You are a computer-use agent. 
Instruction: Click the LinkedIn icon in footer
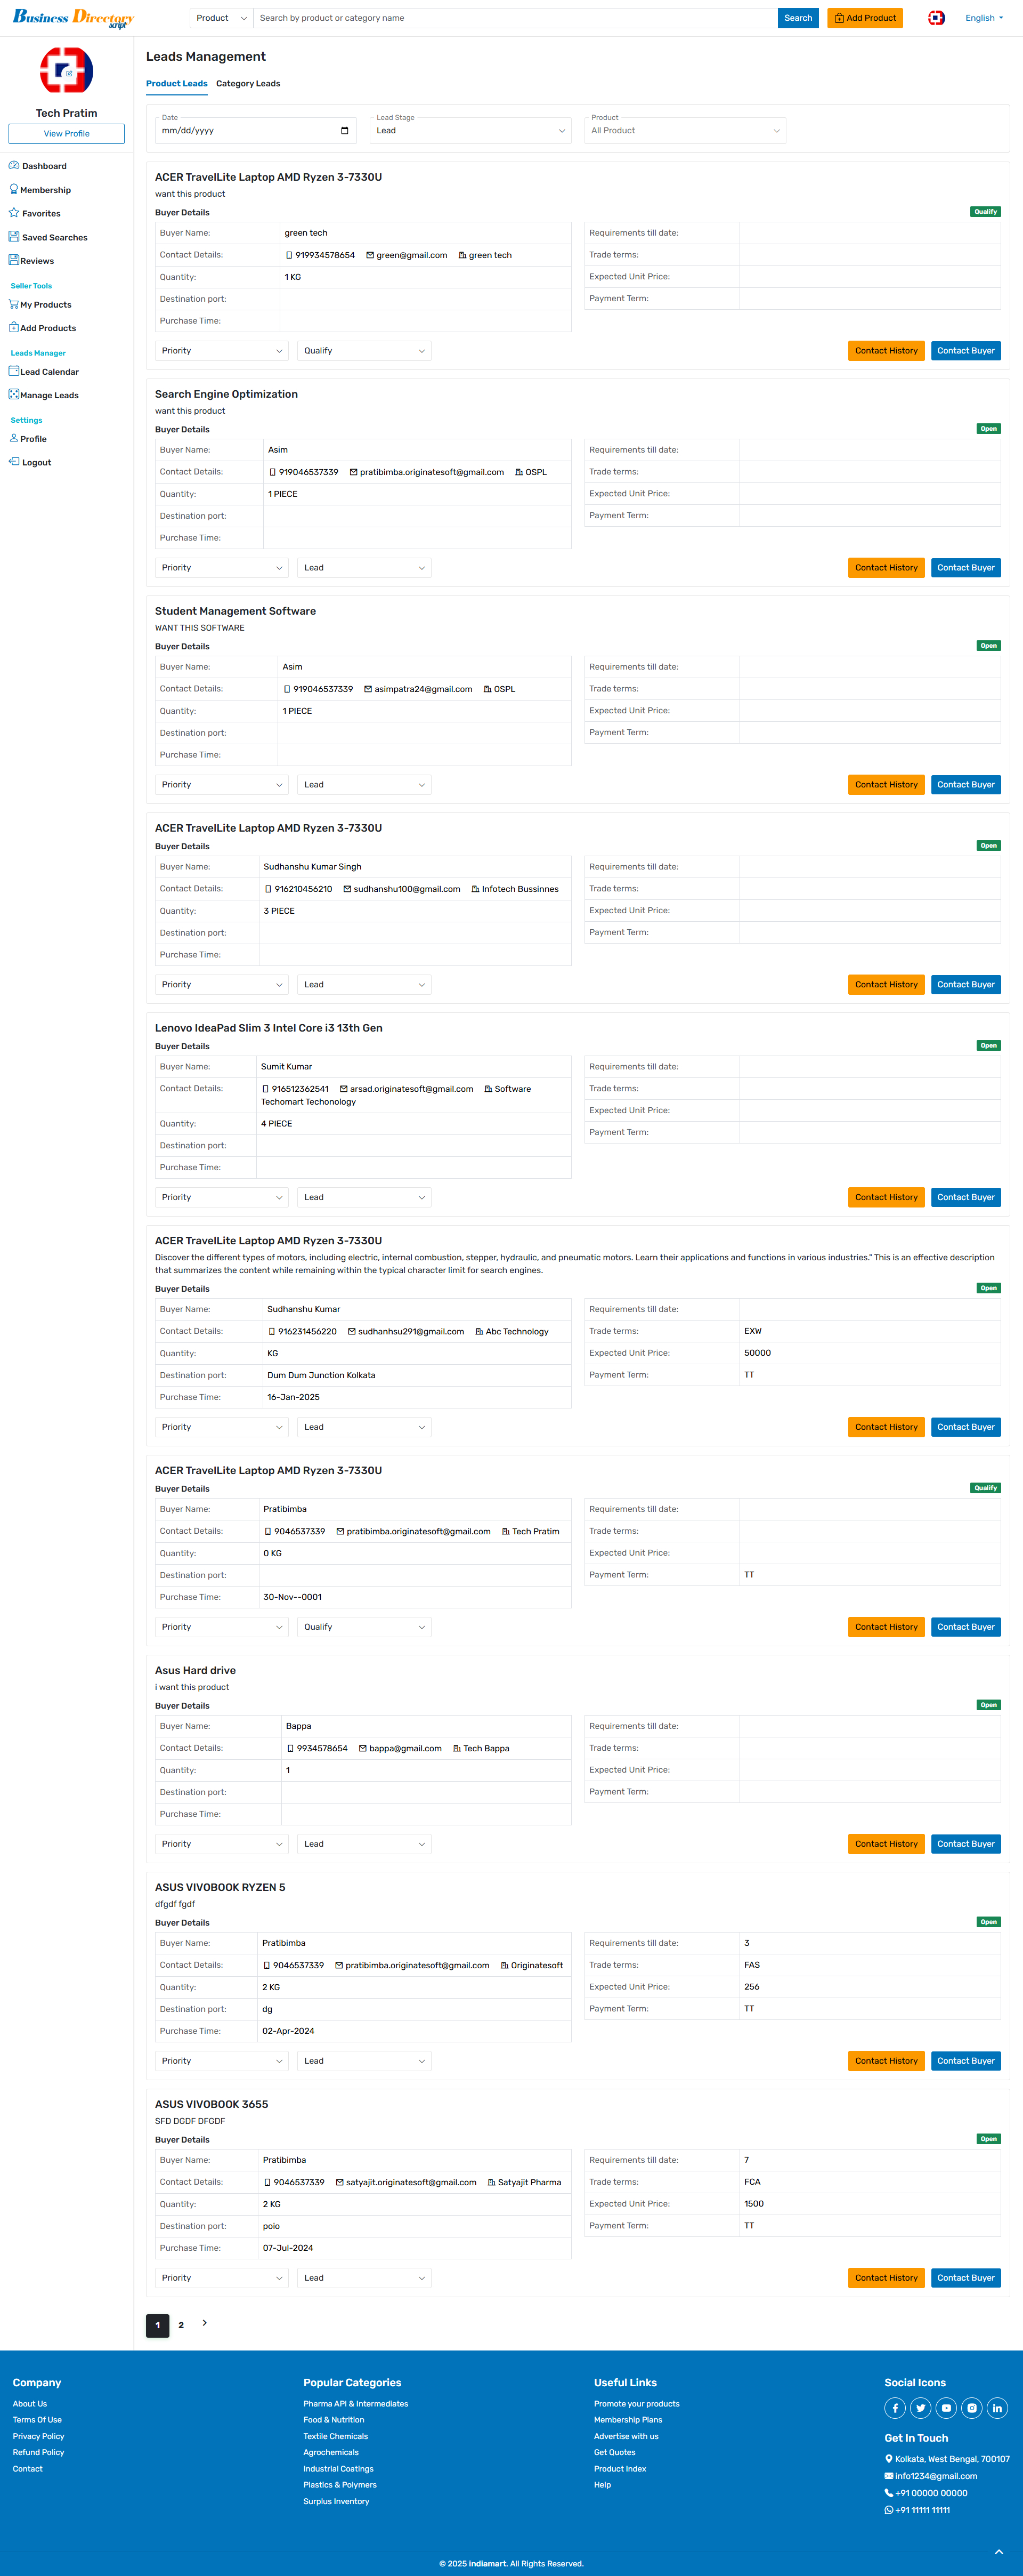click(997, 2408)
